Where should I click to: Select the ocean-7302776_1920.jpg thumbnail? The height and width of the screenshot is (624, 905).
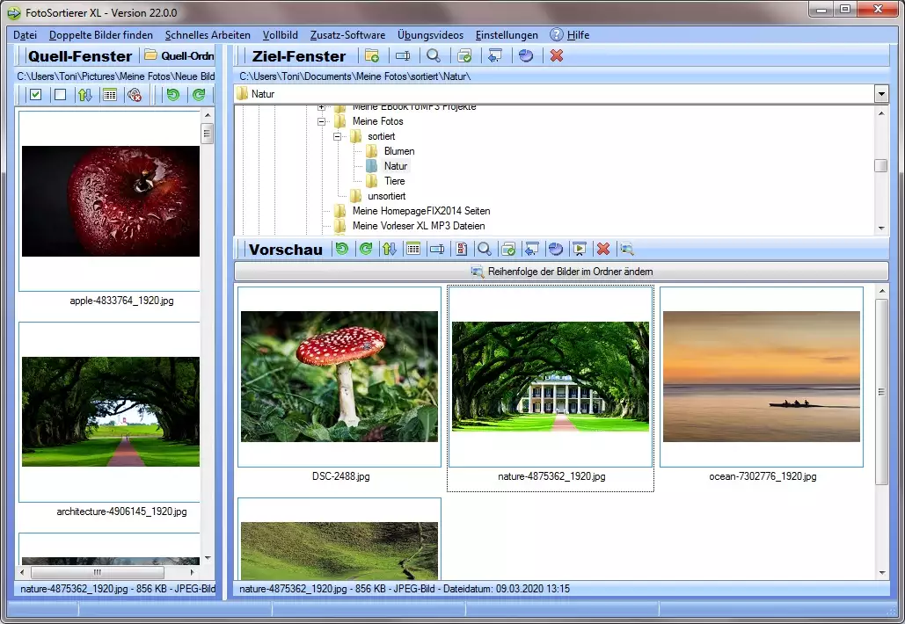[x=762, y=376]
